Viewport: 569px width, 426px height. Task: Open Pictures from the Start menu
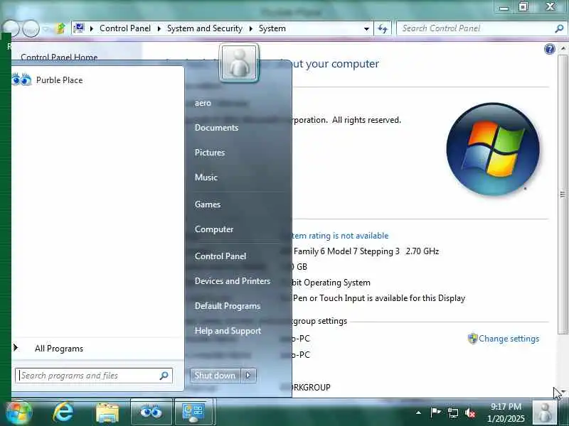click(210, 153)
